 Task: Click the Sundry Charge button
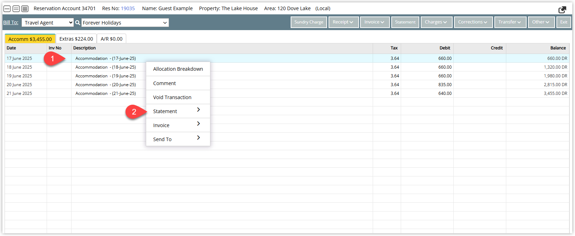click(x=309, y=22)
